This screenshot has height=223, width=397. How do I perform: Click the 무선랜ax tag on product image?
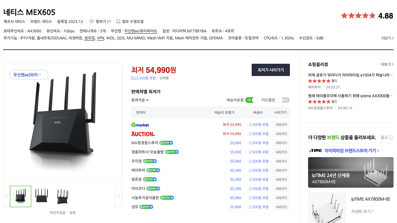[29, 75]
